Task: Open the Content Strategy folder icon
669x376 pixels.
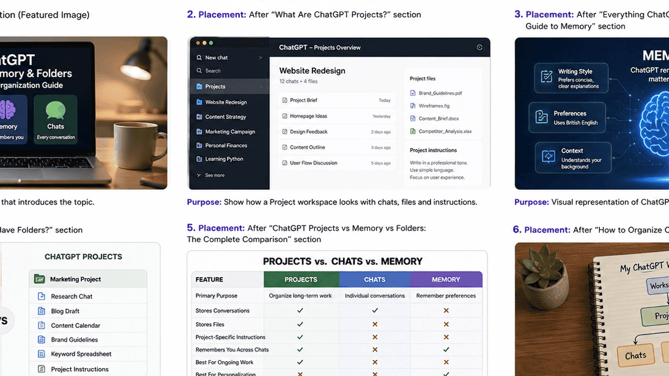Action: coord(199,117)
